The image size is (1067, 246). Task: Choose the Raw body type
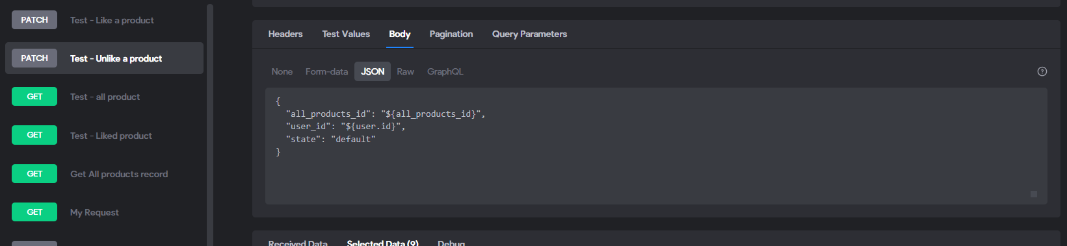(x=405, y=71)
